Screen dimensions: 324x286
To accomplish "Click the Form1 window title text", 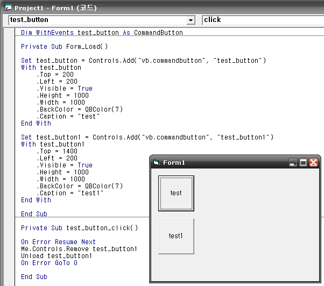I will pos(174,163).
